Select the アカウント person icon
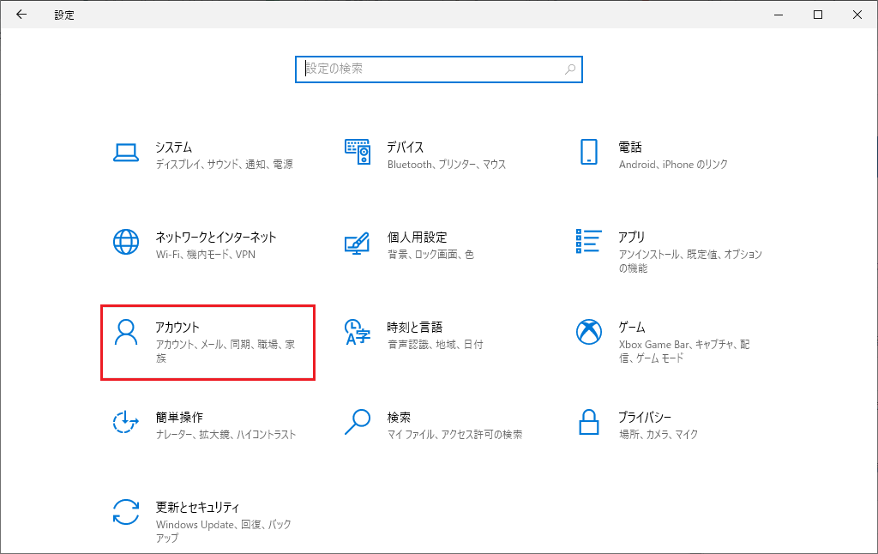This screenshot has width=878, height=554. tap(126, 332)
